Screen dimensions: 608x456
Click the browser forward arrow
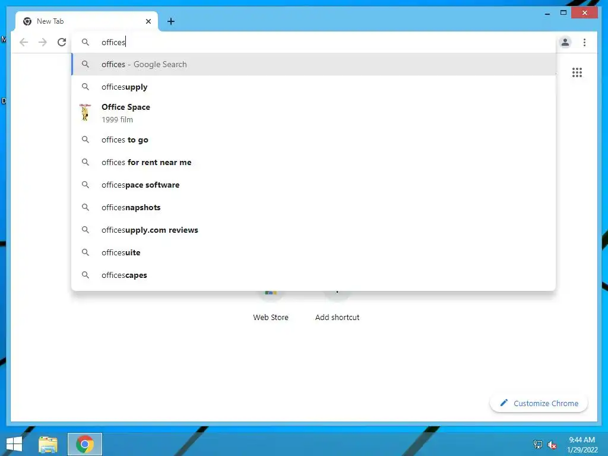(43, 42)
